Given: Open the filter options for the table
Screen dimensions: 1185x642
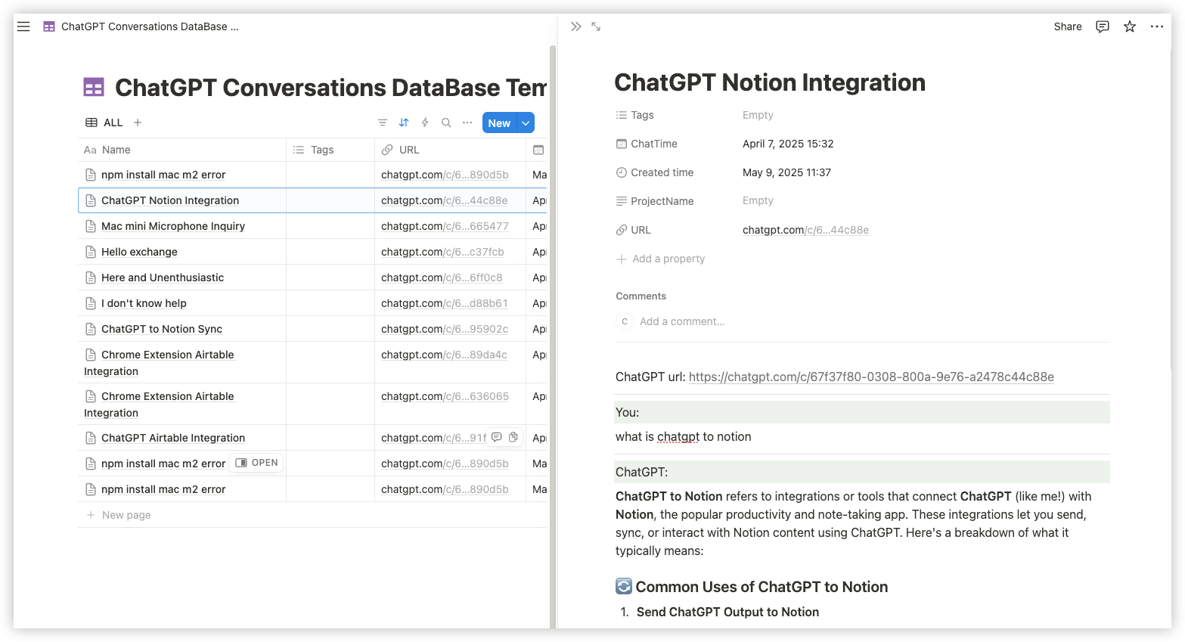Looking at the screenshot, I should click(382, 122).
